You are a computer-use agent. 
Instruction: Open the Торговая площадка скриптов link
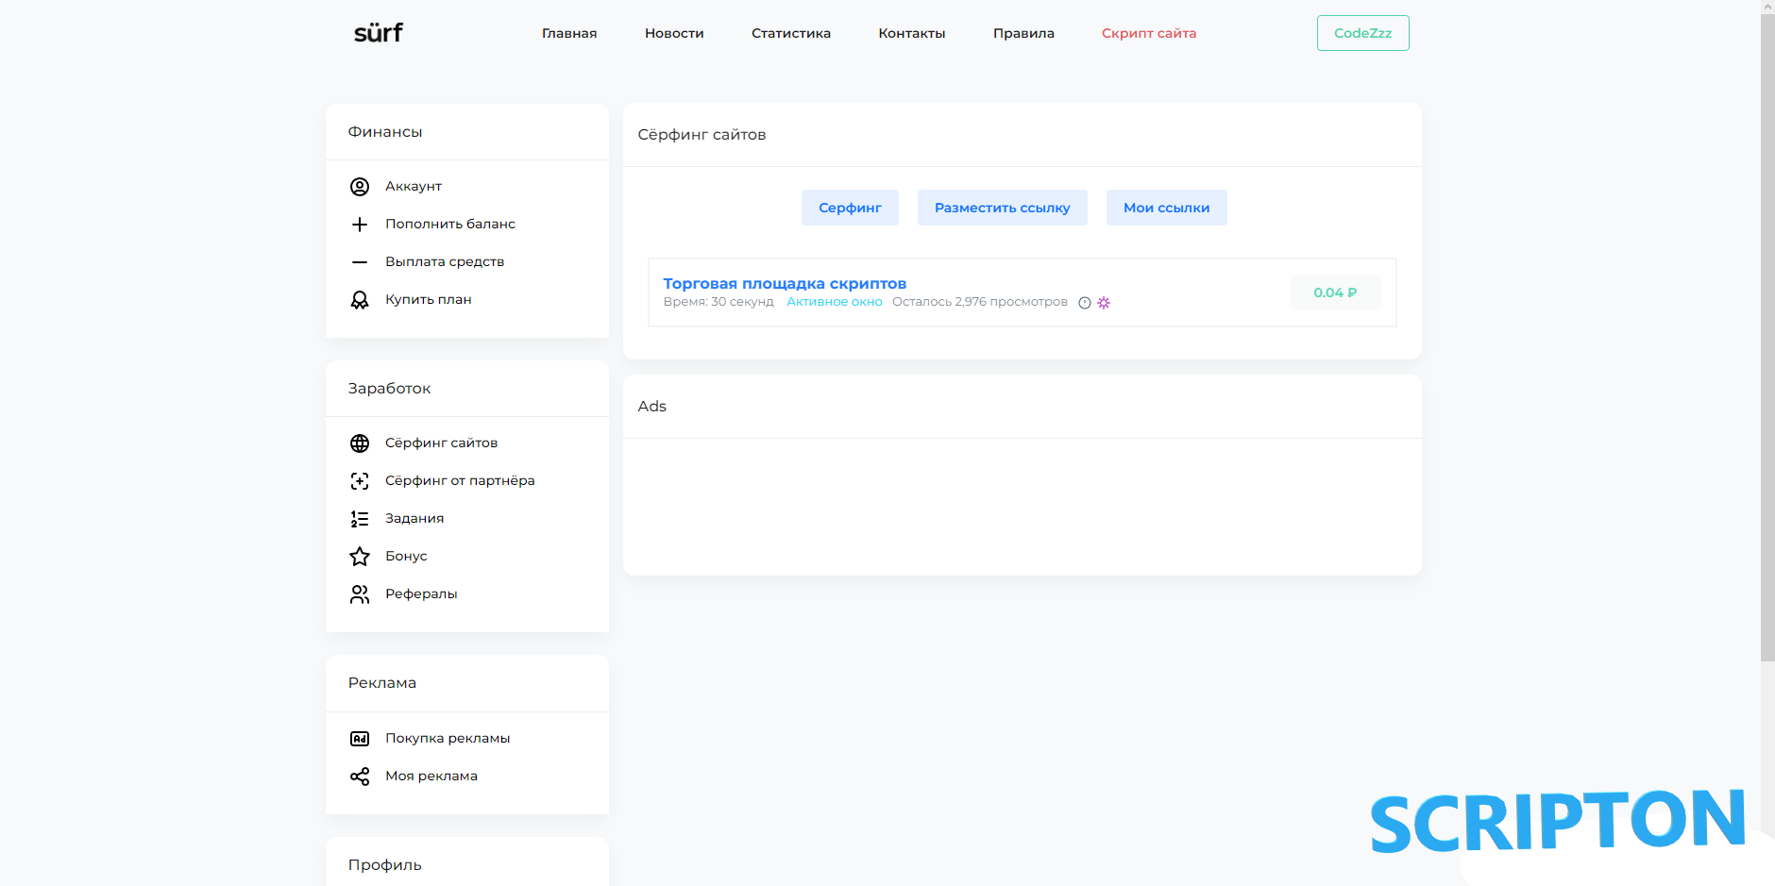pos(785,283)
